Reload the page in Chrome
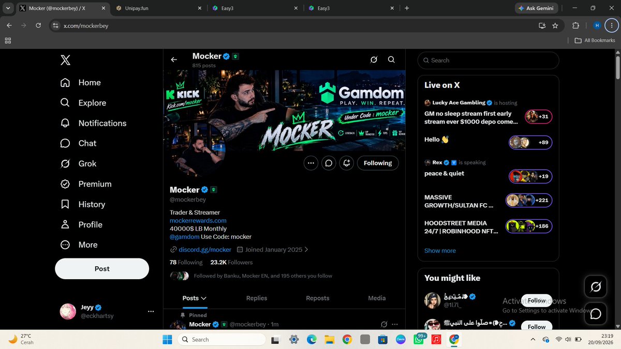The width and height of the screenshot is (621, 349). coord(38,25)
